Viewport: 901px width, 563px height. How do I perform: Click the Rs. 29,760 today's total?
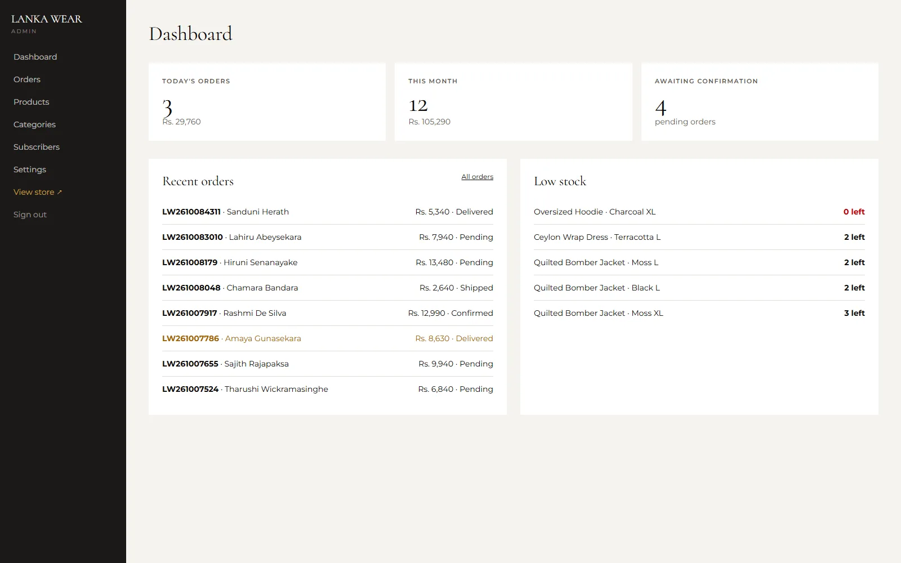coord(181,122)
